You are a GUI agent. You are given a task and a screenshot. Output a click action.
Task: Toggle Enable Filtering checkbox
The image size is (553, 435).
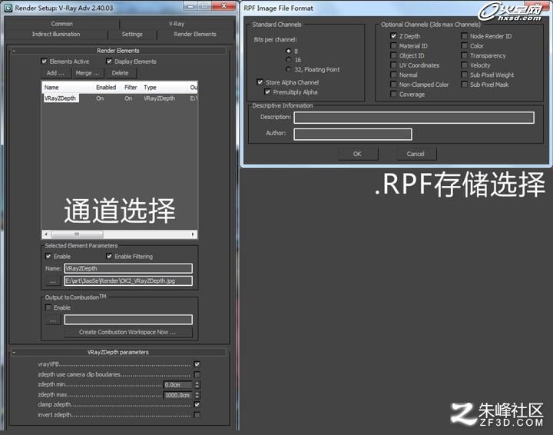pos(109,256)
